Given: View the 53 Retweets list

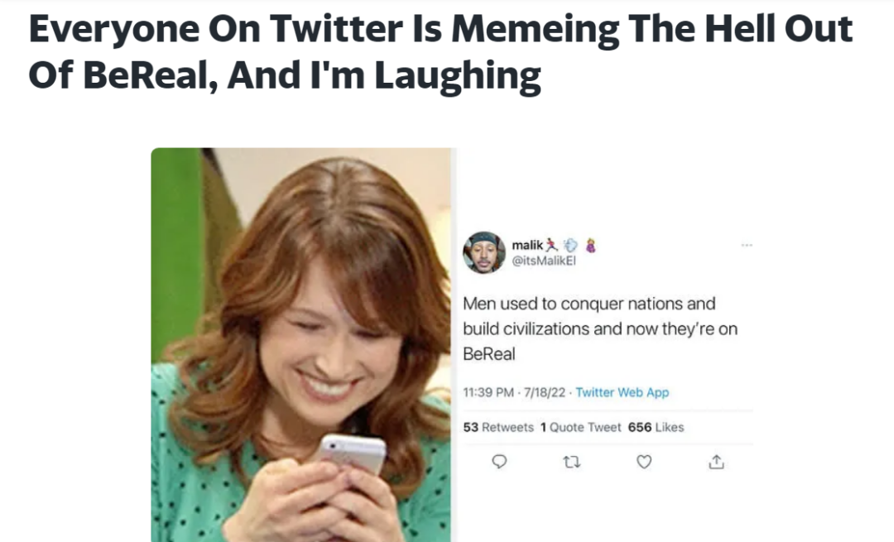Looking at the screenshot, I should coord(498,427).
